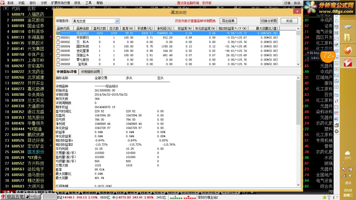Click the red input method logo icon
Viewport: 356px width, 200px height.
click(4, 197)
